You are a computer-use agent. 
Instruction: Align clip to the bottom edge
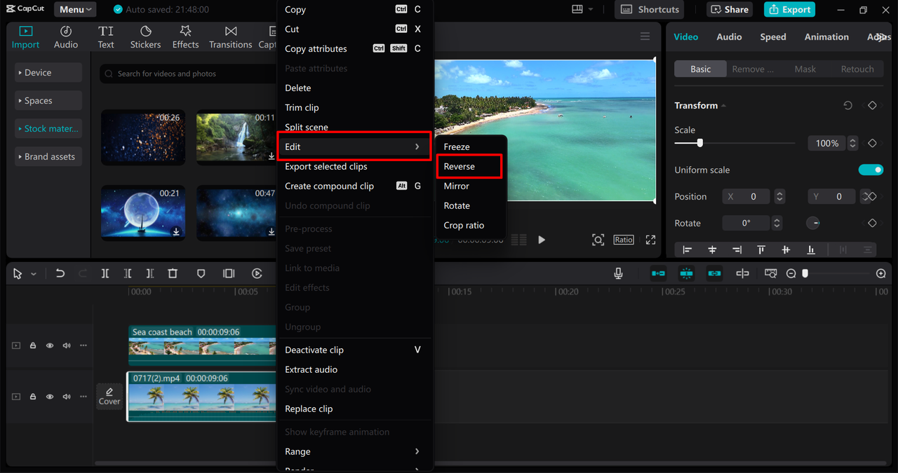click(811, 249)
